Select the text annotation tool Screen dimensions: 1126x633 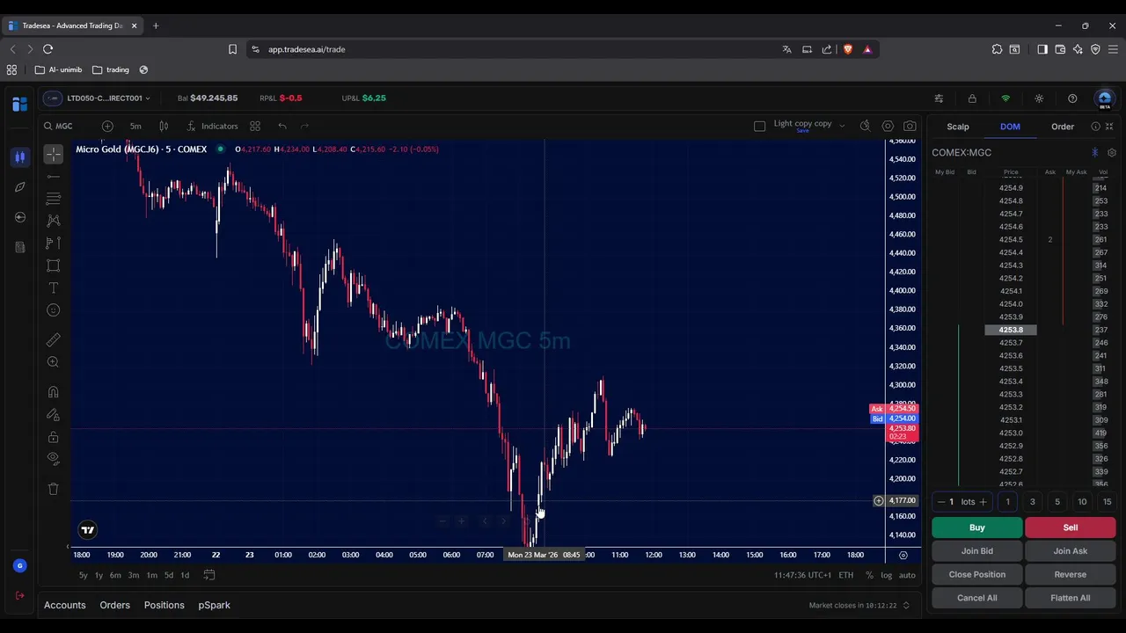54,287
